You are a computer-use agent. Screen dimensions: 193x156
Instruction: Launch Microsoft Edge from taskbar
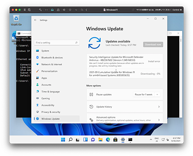tap(108, 140)
